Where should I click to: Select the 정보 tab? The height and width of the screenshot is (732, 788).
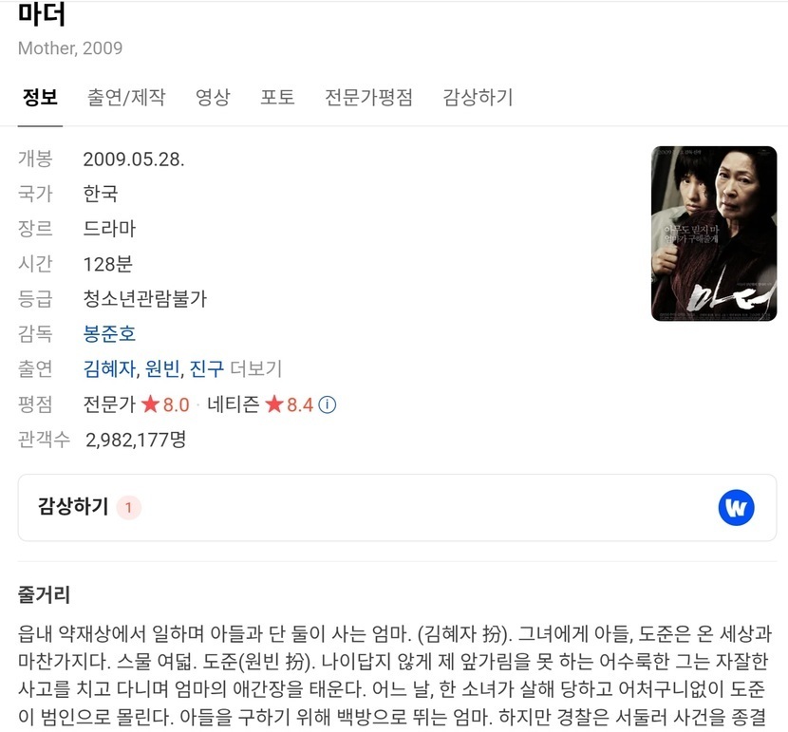point(40,97)
